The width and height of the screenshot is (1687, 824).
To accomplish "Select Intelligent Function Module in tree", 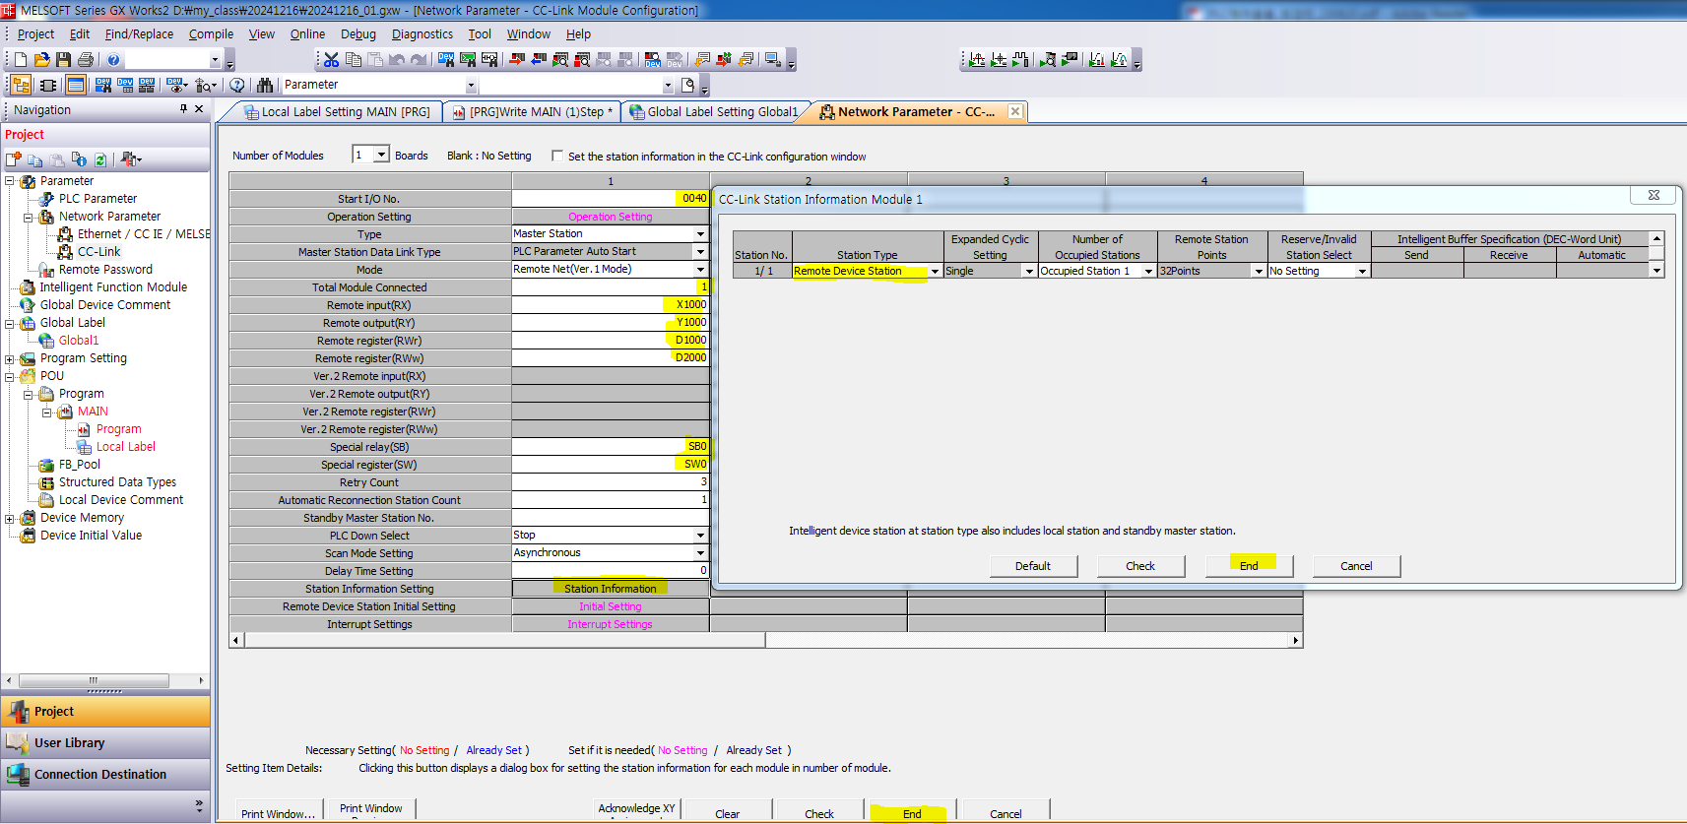I will 113,287.
